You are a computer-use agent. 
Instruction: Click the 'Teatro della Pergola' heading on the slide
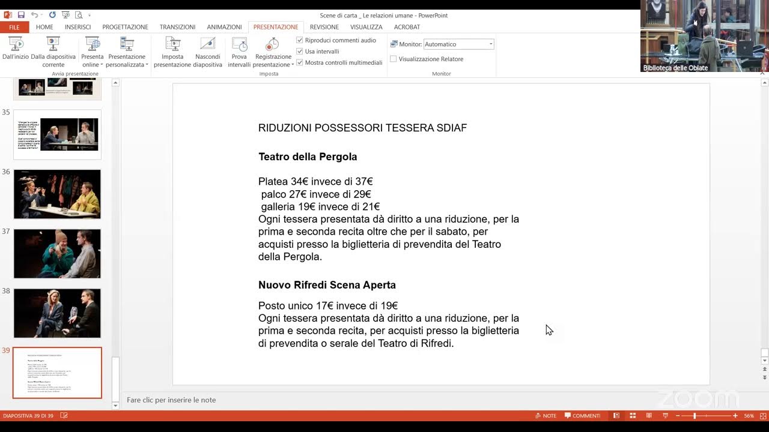click(308, 157)
